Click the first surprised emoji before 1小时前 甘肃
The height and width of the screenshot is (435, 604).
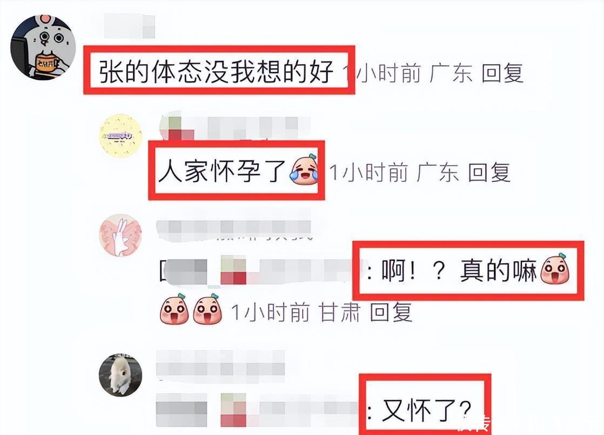point(174,309)
